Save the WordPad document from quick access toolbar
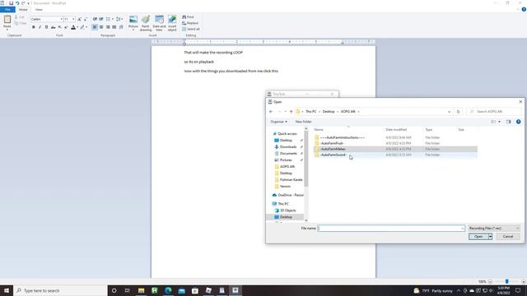 pos(11,3)
